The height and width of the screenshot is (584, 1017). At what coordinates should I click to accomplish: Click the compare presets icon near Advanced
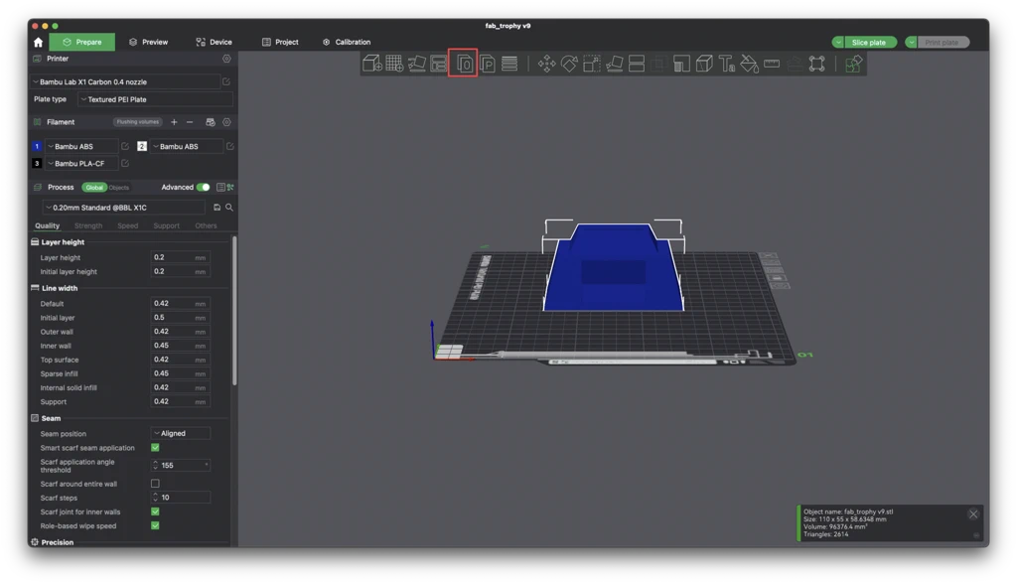tap(230, 188)
